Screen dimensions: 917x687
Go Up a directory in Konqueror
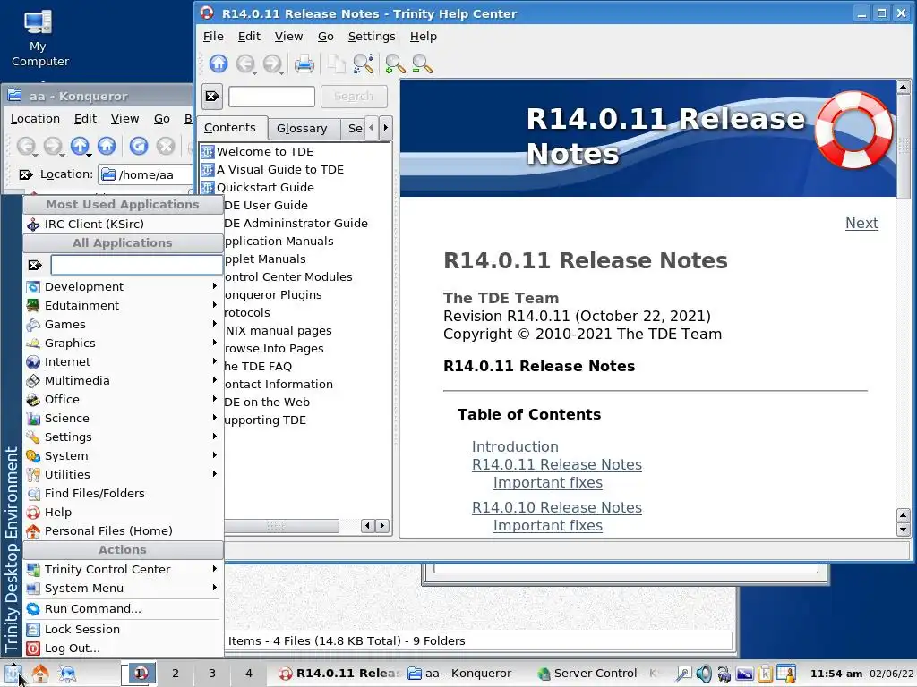(80, 146)
